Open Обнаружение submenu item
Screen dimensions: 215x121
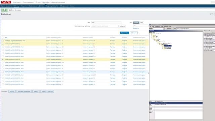click(64, 6)
